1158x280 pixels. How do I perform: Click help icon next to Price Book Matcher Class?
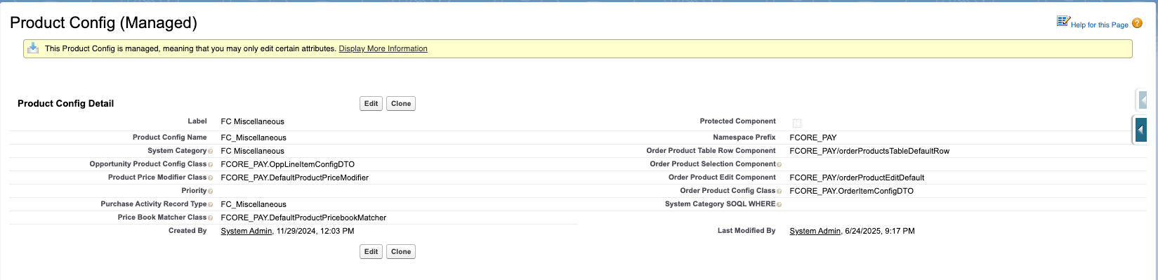211,218
